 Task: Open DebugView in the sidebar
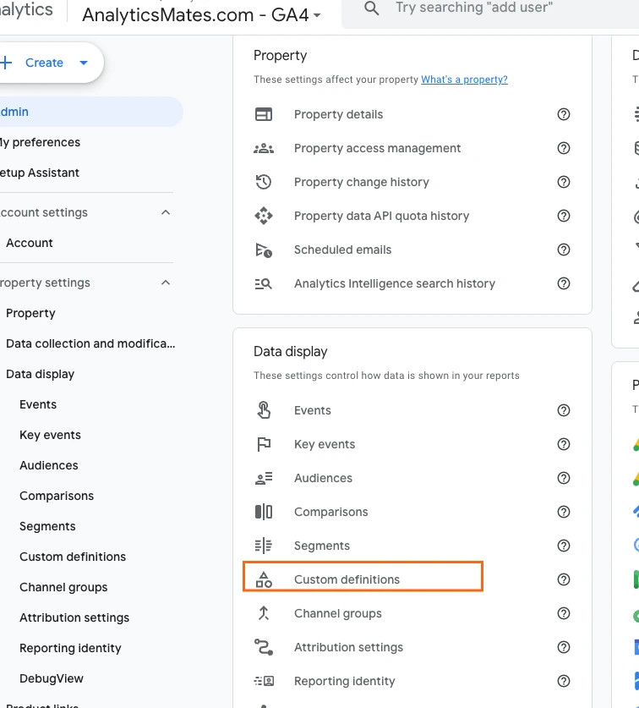(52, 678)
